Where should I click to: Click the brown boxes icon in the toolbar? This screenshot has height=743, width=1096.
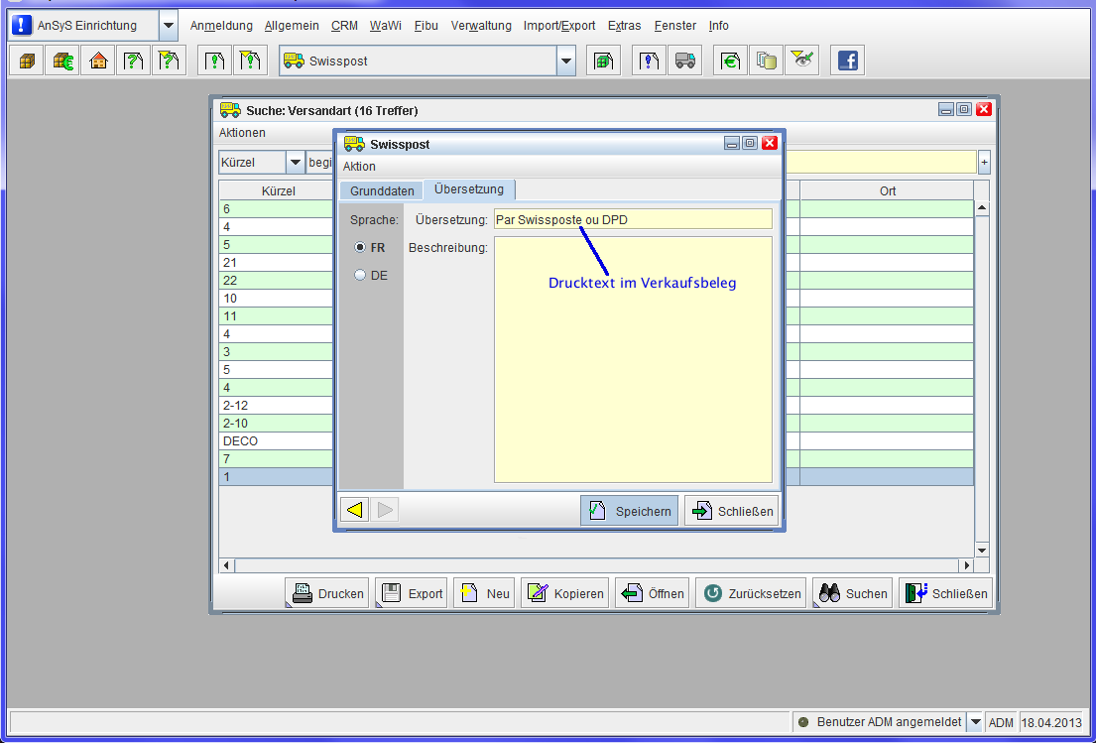(27, 61)
